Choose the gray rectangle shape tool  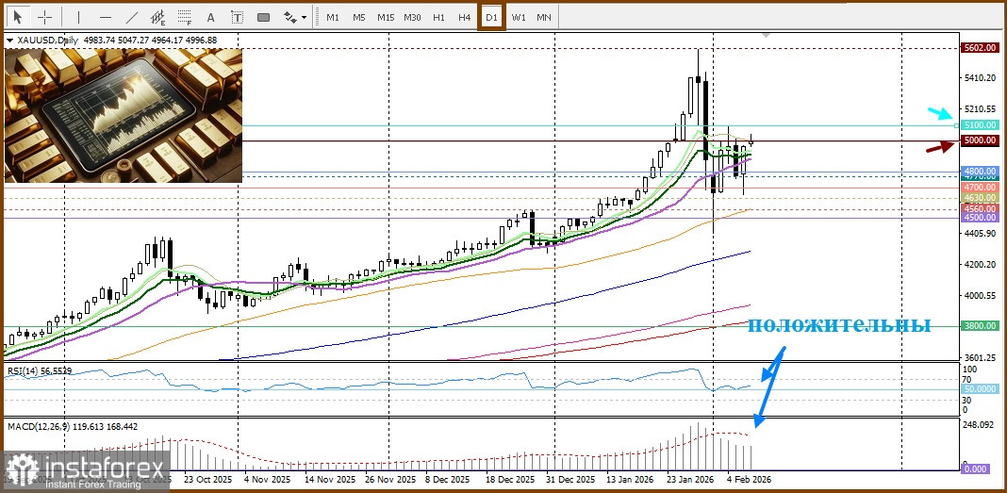[x=263, y=17]
